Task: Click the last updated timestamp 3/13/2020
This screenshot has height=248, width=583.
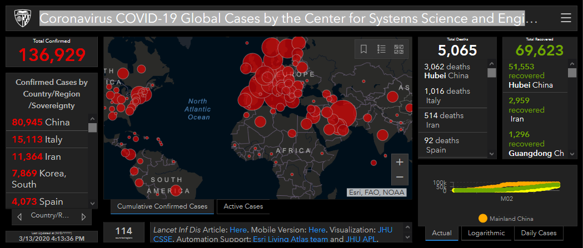Action: [x=52, y=237]
